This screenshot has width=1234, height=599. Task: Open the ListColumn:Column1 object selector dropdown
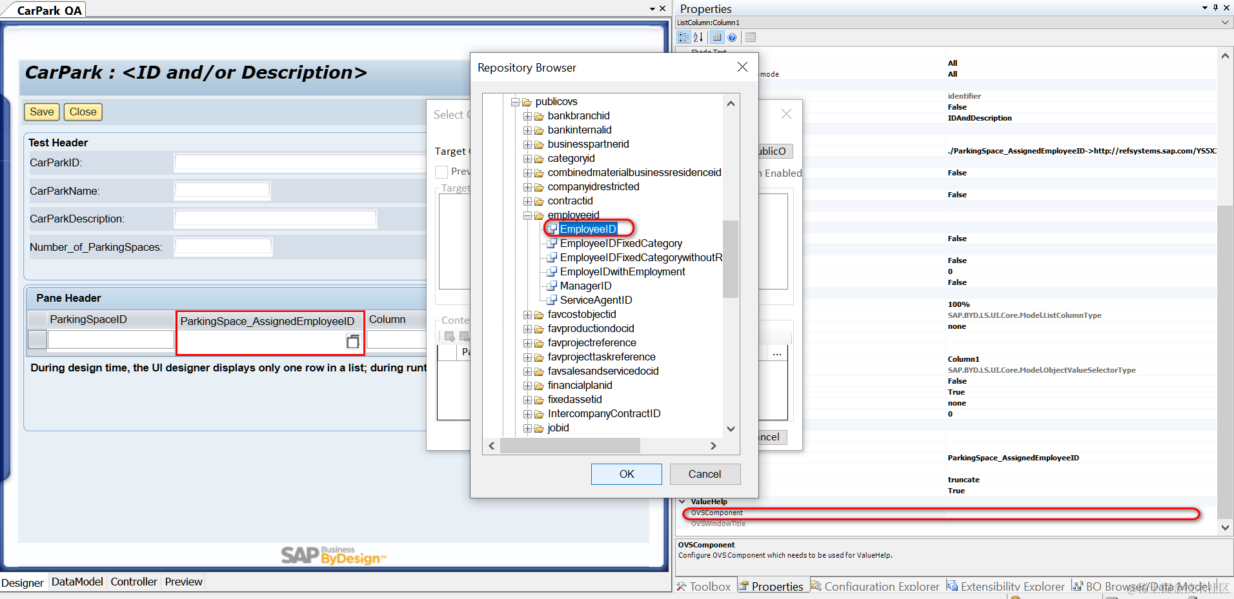point(1225,23)
